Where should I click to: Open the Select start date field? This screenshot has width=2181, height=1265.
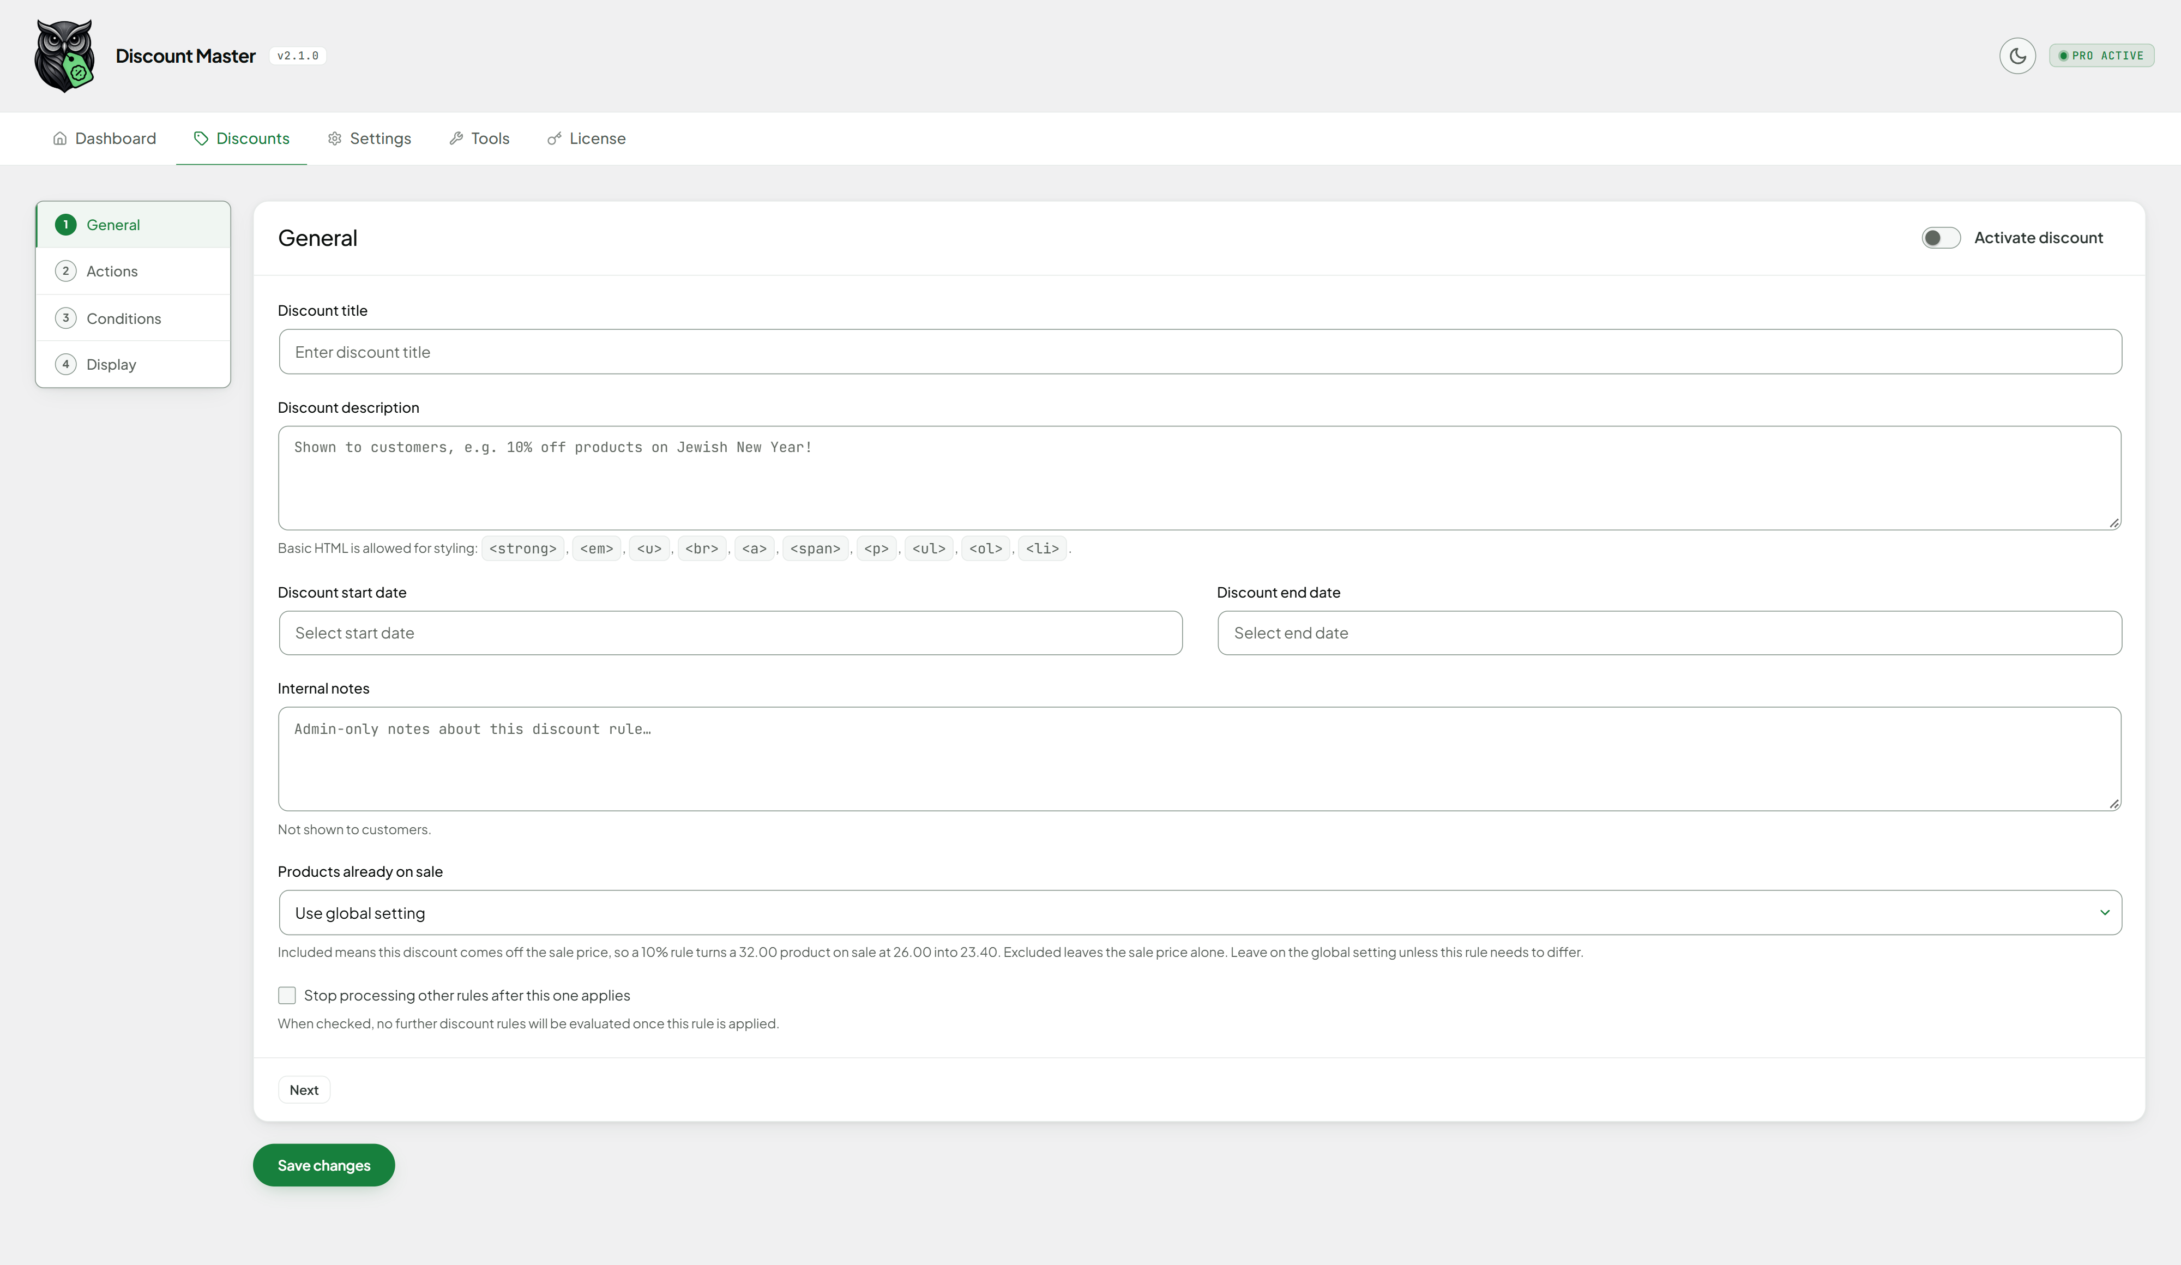tap(731, 634)
